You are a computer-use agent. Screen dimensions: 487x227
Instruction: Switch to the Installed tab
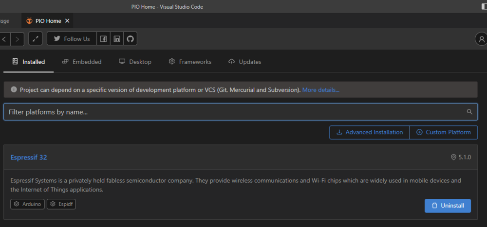(29, 62)
